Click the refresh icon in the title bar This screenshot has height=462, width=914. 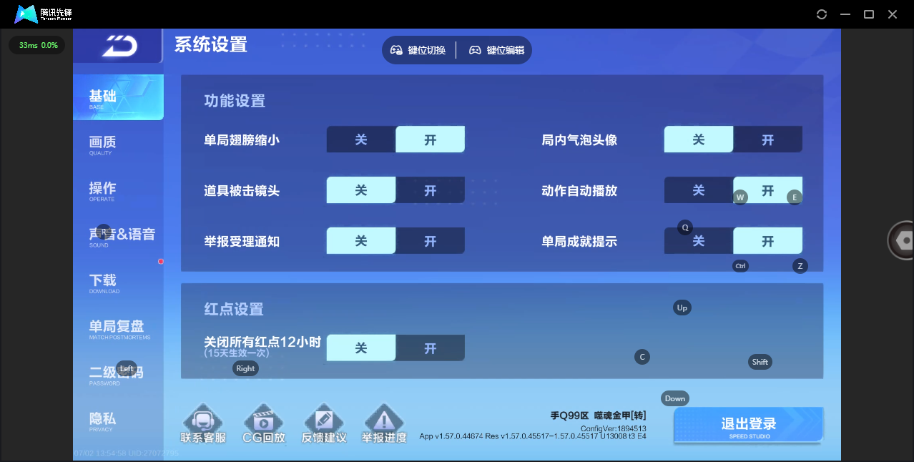(822, 14)
